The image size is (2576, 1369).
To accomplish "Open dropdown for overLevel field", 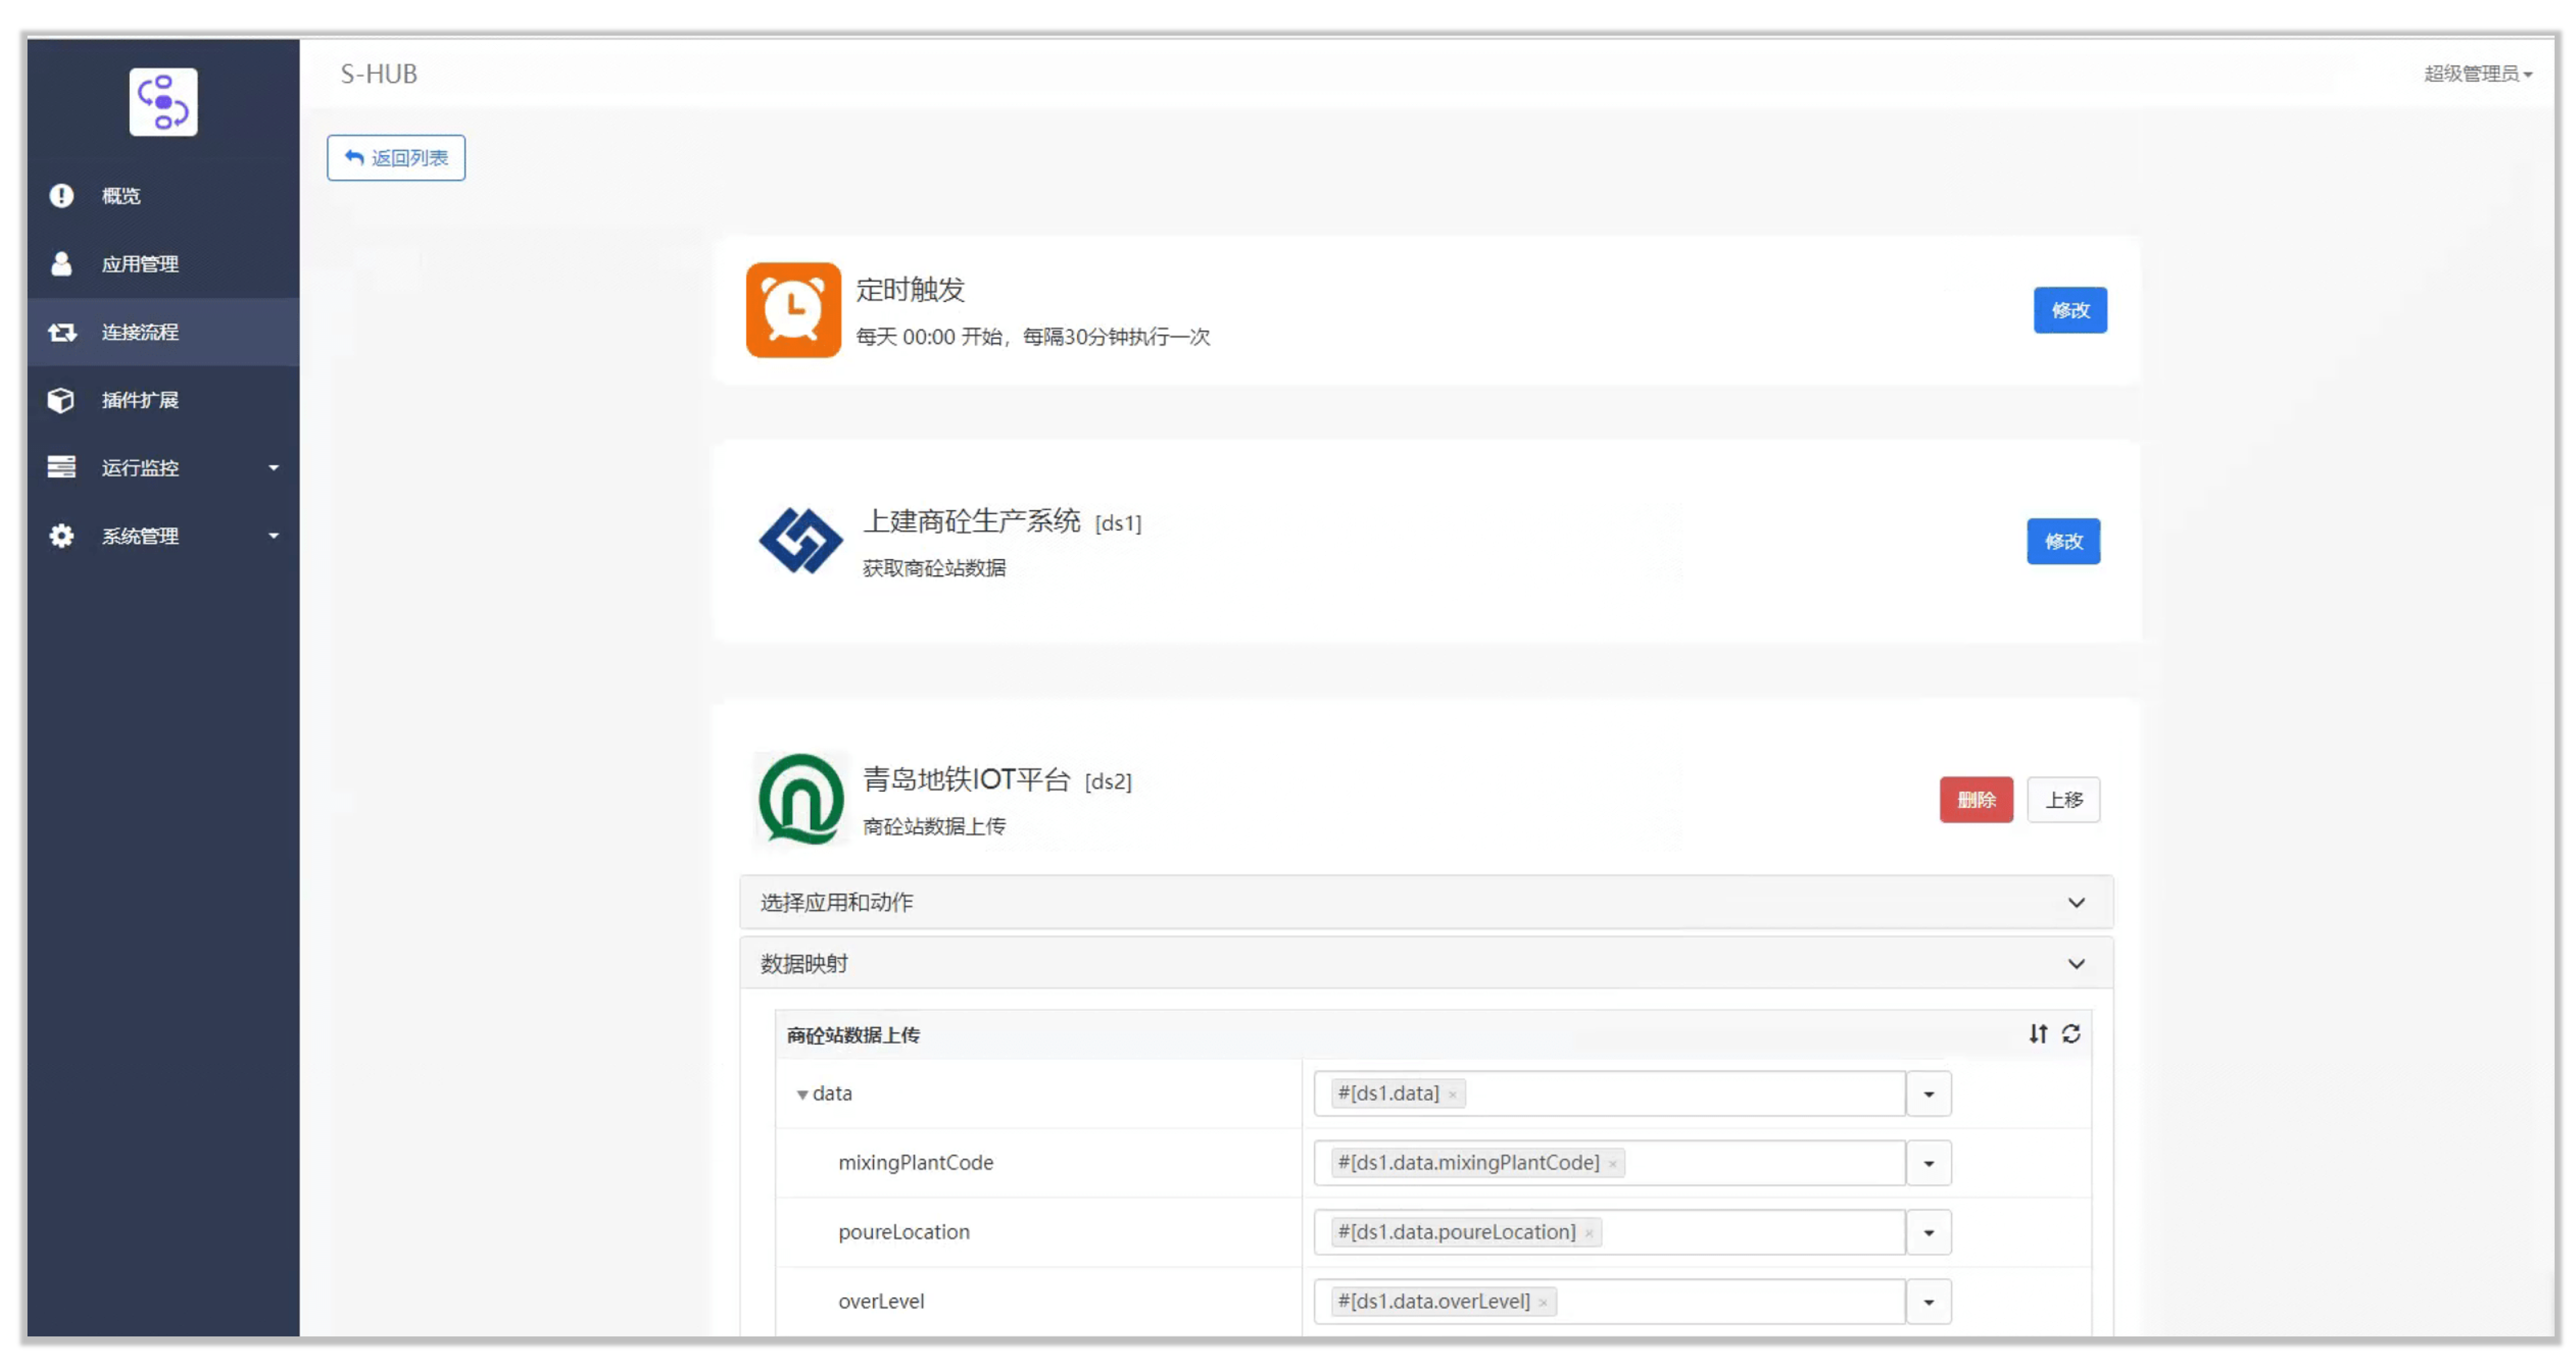I will (1928, 1302).
